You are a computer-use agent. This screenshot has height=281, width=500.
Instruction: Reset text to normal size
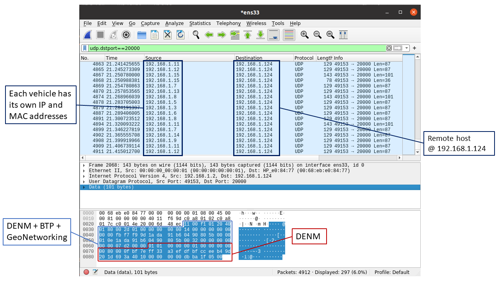pos(330,35)
